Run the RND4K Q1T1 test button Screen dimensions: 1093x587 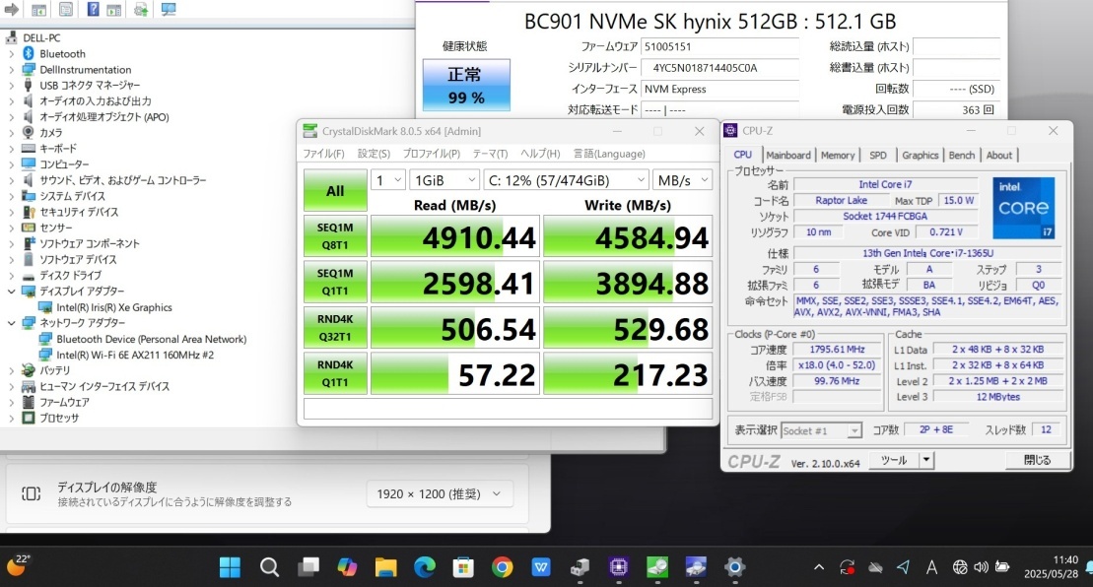[335, 373]
